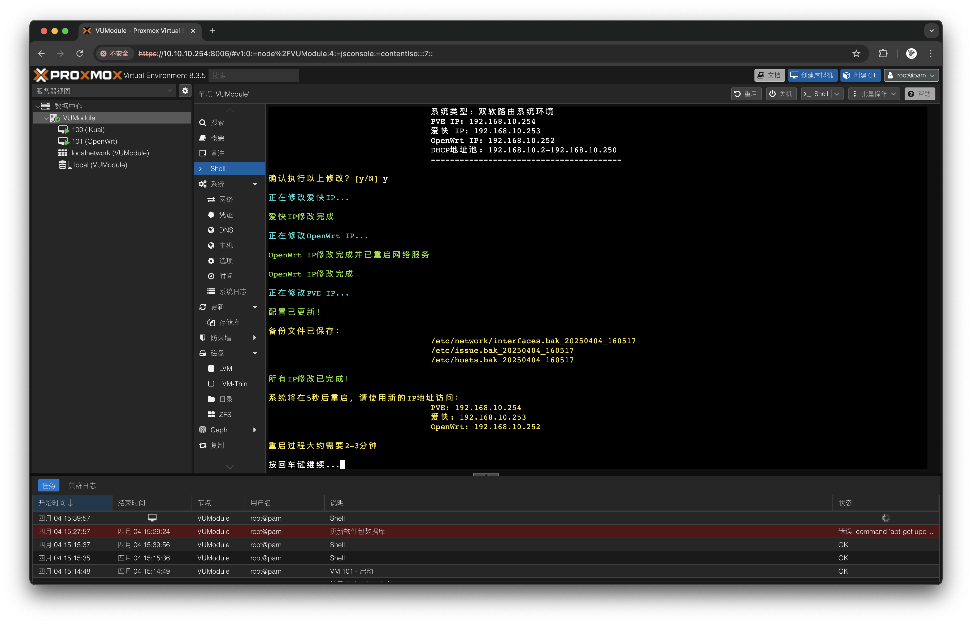Open the Shell button dropdown arrow
Viewport: 972px width, 624px height.
click(x=837, y=94)
